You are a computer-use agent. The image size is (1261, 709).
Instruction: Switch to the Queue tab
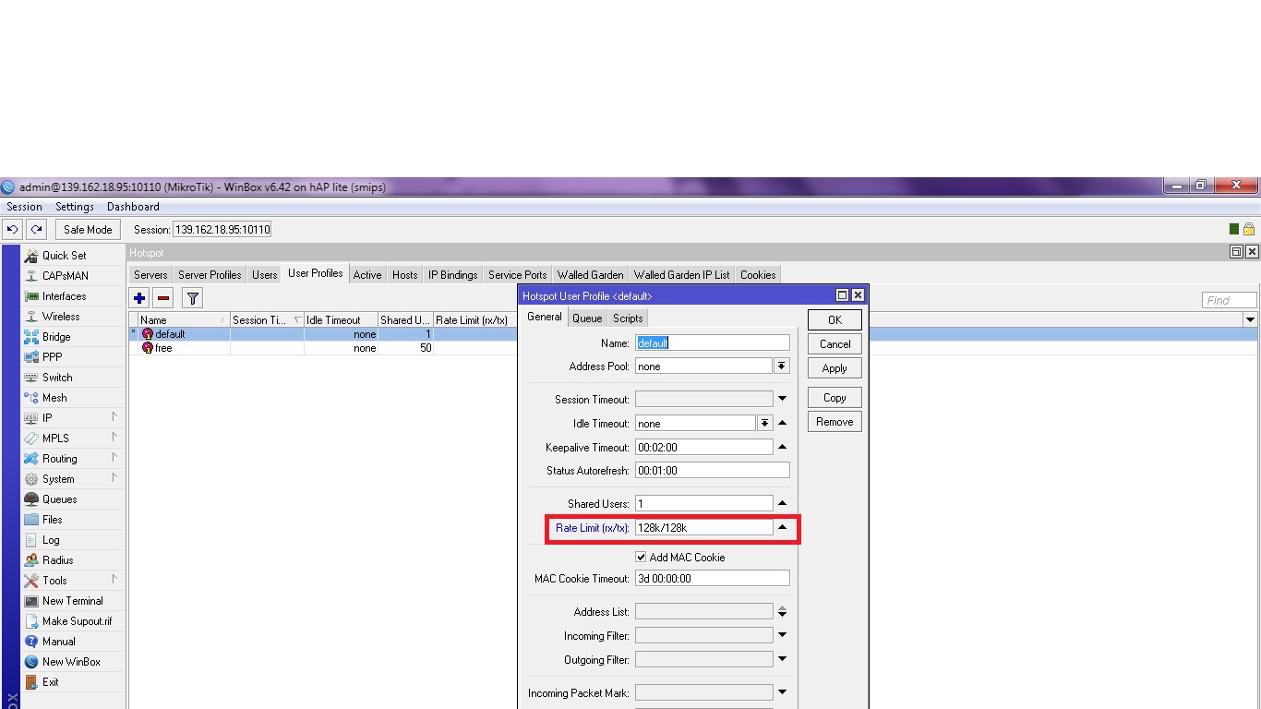[587, 318]
